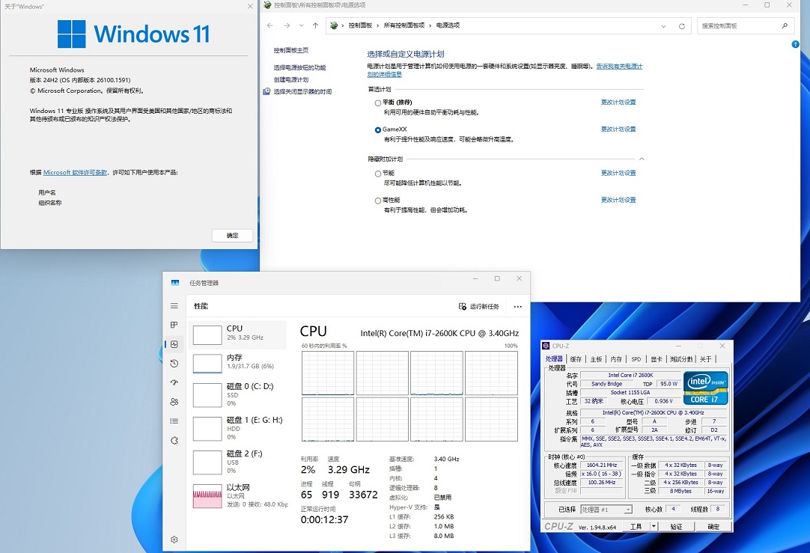Click Task Manager title bar app icon
The width and height of the screenshot is (810, 553).
coord(175,283)
